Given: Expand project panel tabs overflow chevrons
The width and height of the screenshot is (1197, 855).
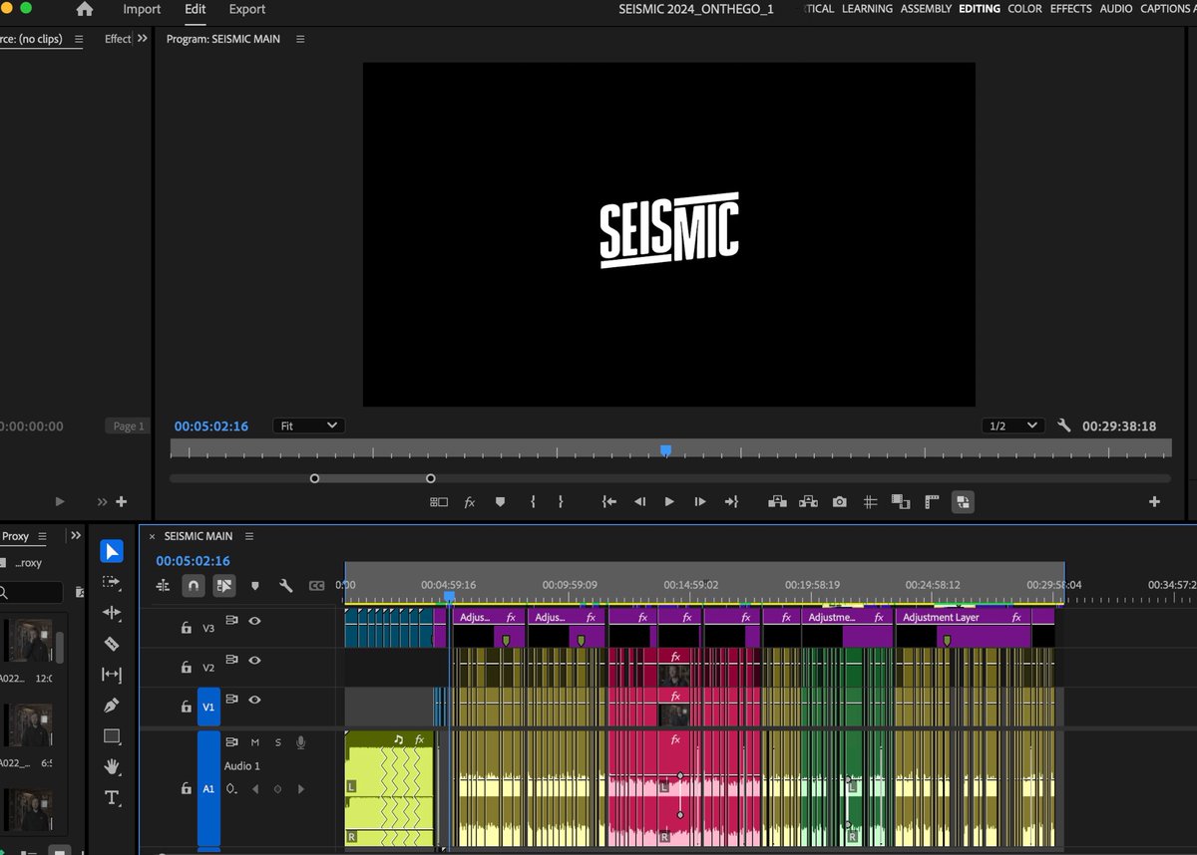Looking at the screenshot, I should [76, 536].
